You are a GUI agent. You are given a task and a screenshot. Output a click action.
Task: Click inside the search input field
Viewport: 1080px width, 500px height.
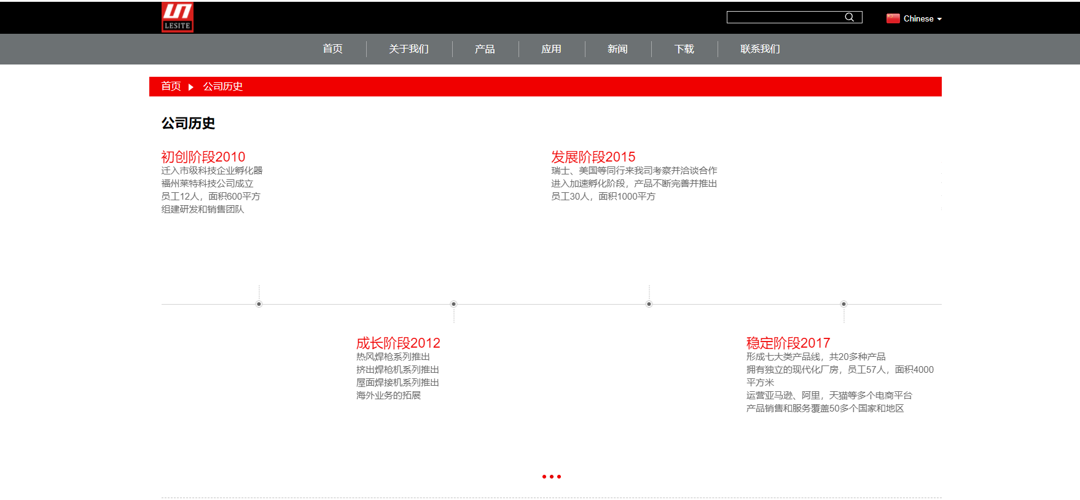pos(785,17)
